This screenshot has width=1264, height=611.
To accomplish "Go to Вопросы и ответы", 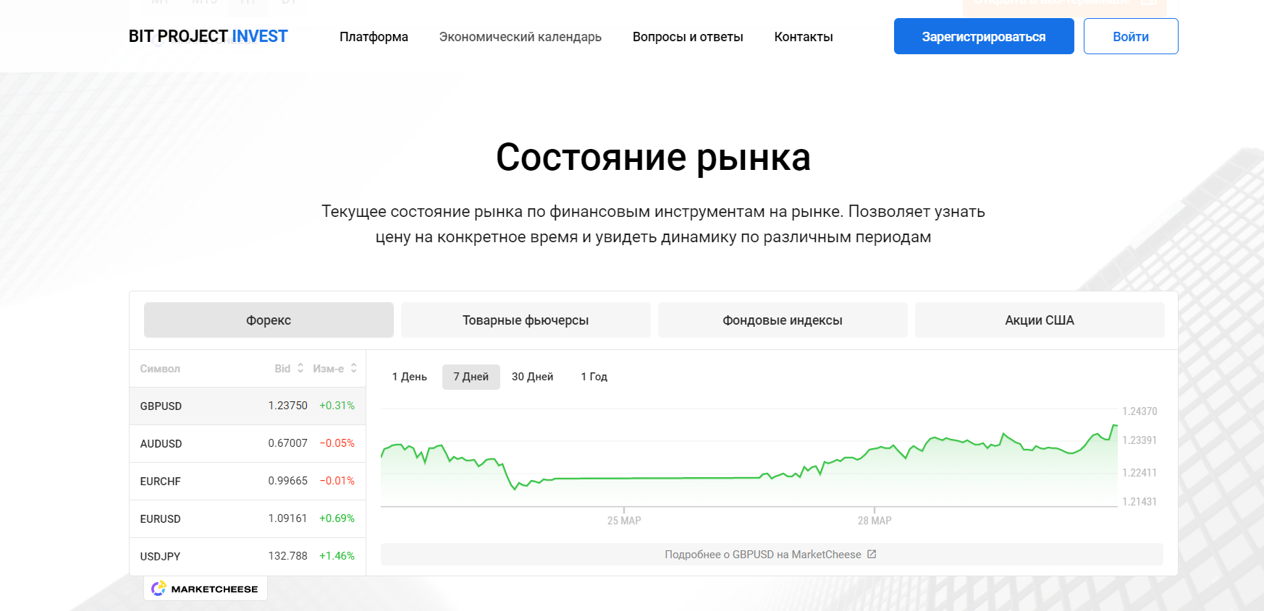I will [x=688, y=37].
